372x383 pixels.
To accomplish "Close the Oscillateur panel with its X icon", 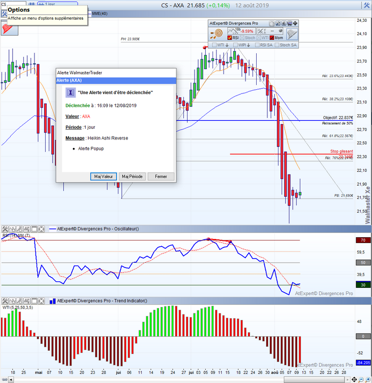I will tap(41, 229).
